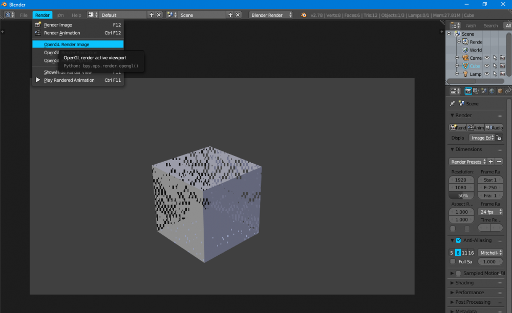Delete the Scene with the X icon
The image size is (512, 313).
[238, 15]
